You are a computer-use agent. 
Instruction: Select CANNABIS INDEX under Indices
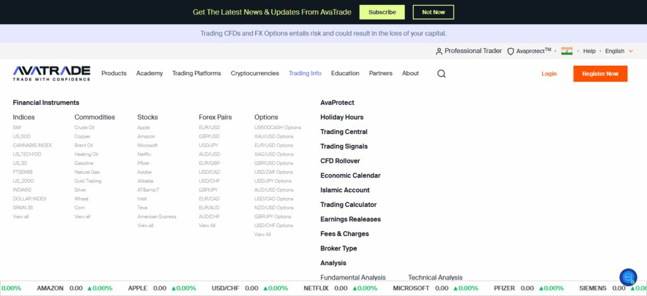(32, 145)
